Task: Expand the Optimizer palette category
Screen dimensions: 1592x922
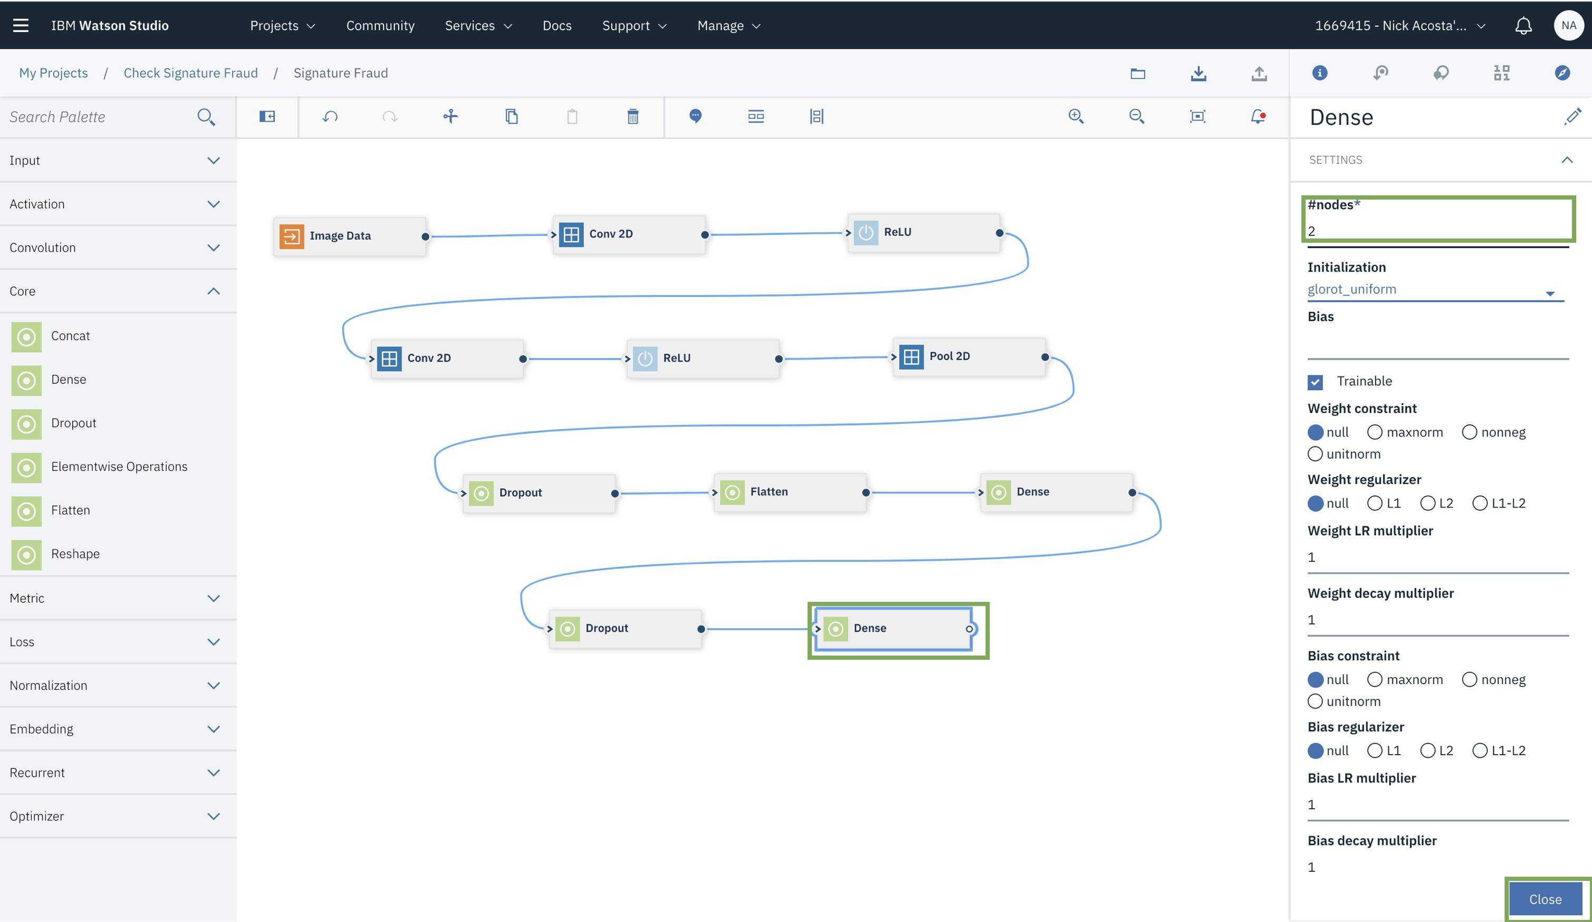Action: (118, 817)
